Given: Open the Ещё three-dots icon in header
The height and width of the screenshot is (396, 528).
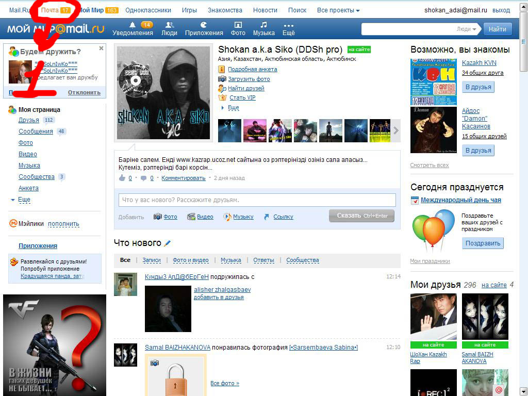Looking at the screenshot, I should (x=289, y=25).
